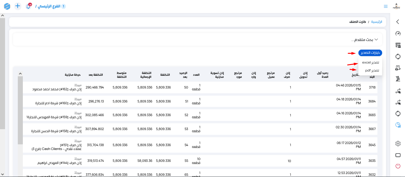Click the blue plus add button

[x=18, y=6]
